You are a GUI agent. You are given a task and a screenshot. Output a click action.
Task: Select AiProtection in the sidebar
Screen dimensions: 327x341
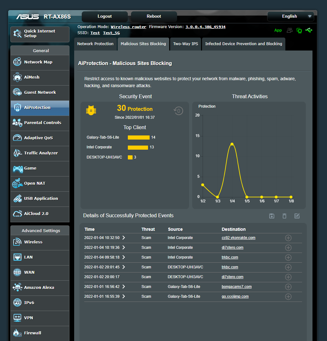40,108
